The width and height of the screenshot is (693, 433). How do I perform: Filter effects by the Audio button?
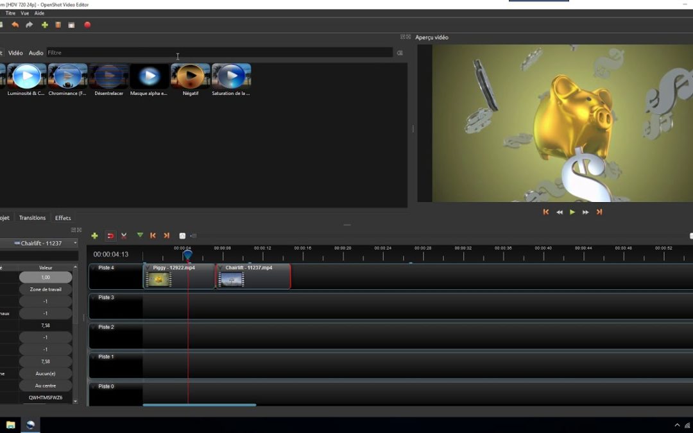(x=36, y=53)
